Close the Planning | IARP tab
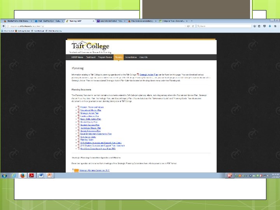Screen dimensions: 280x210 93,21
